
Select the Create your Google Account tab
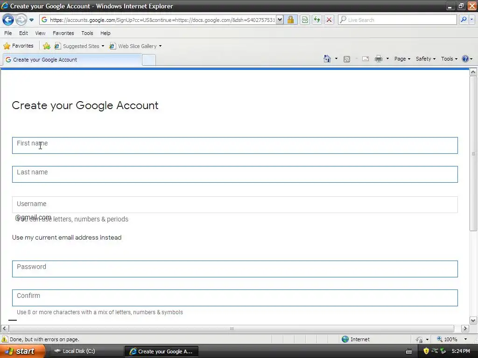72,60
